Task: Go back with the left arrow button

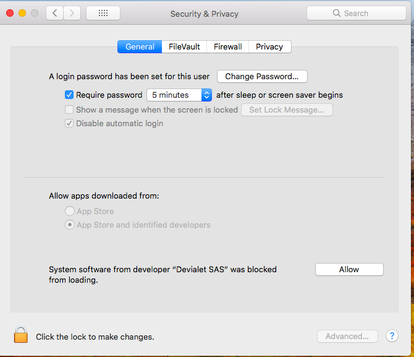Action: coord(54,13)
